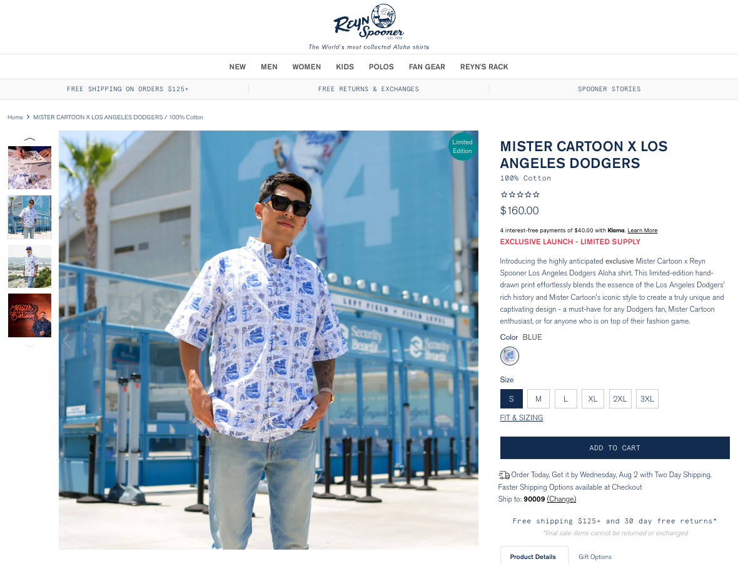
Task: Choose the BLUE color swatch
Action: (x=509, y=356)
